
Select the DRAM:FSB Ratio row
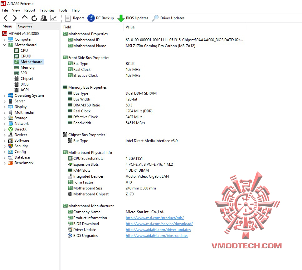tap(100, 105)
